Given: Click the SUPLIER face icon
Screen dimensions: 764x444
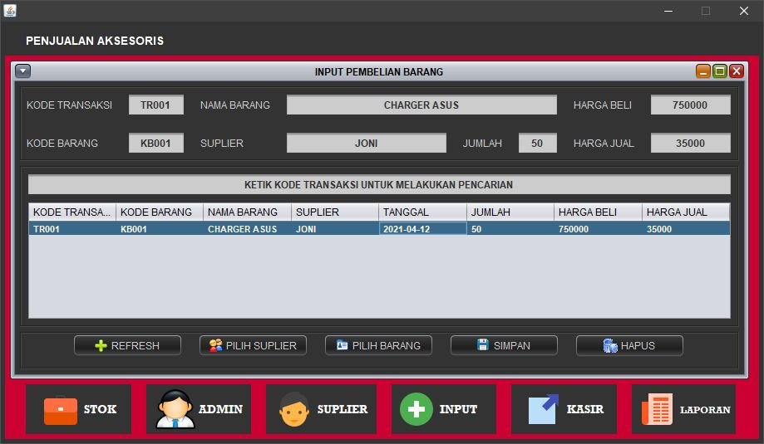Looking at the screenshot, I should [293, 409].
